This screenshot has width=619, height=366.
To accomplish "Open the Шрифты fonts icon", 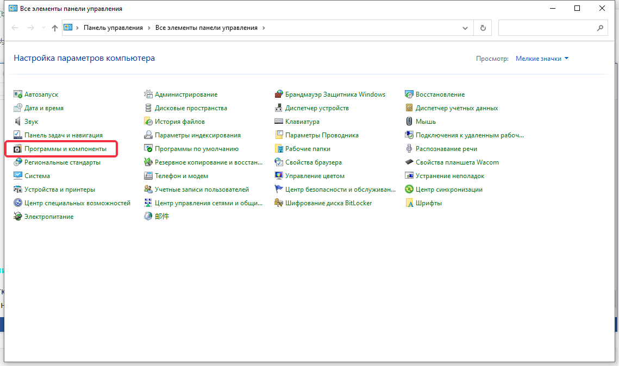I will pos(409,203).
